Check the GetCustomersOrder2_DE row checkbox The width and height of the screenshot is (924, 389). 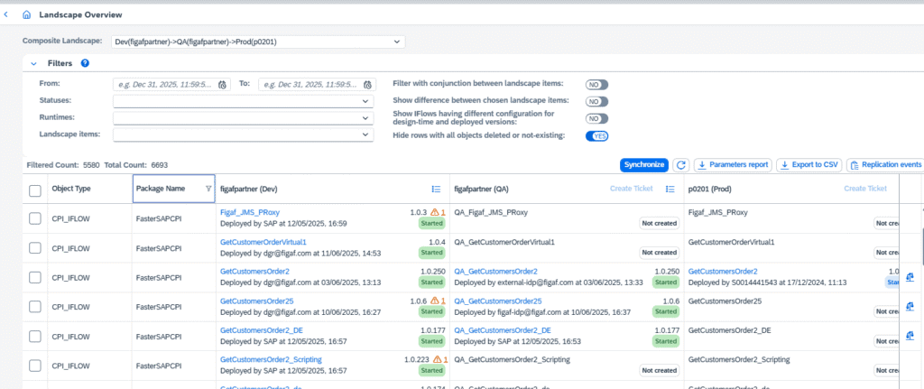(35, 336)
